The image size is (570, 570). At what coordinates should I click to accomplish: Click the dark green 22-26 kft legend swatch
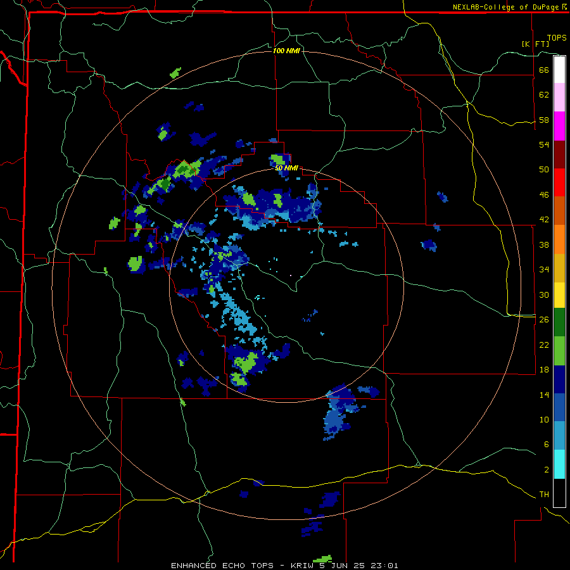coord(559,322)
